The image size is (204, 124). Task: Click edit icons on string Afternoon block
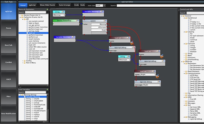[x=129, y=56]
